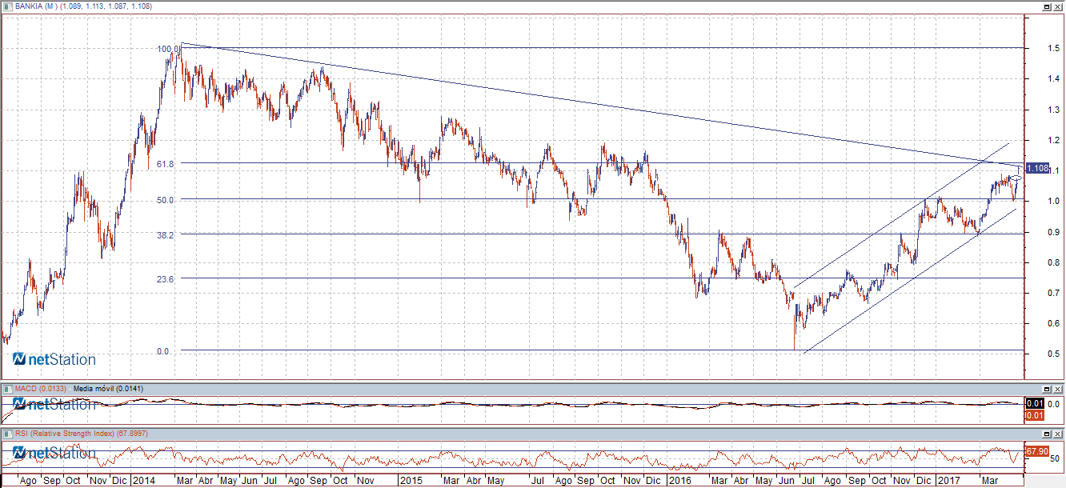Select the 38.2 Fibonacci level label
1066x488 pixels.
tap(166, 234)
